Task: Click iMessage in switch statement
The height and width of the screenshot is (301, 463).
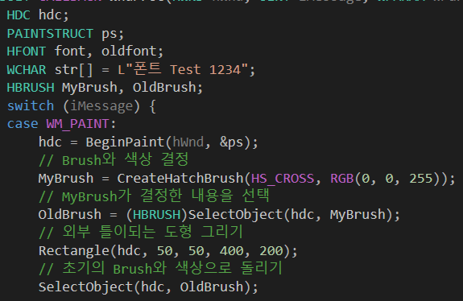Action: (101, 106)
